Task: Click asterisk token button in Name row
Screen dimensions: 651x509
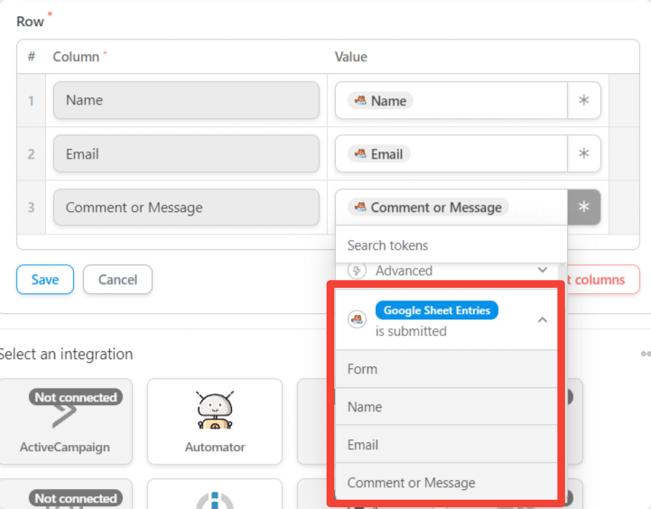Action: click(x=583, y=100)
